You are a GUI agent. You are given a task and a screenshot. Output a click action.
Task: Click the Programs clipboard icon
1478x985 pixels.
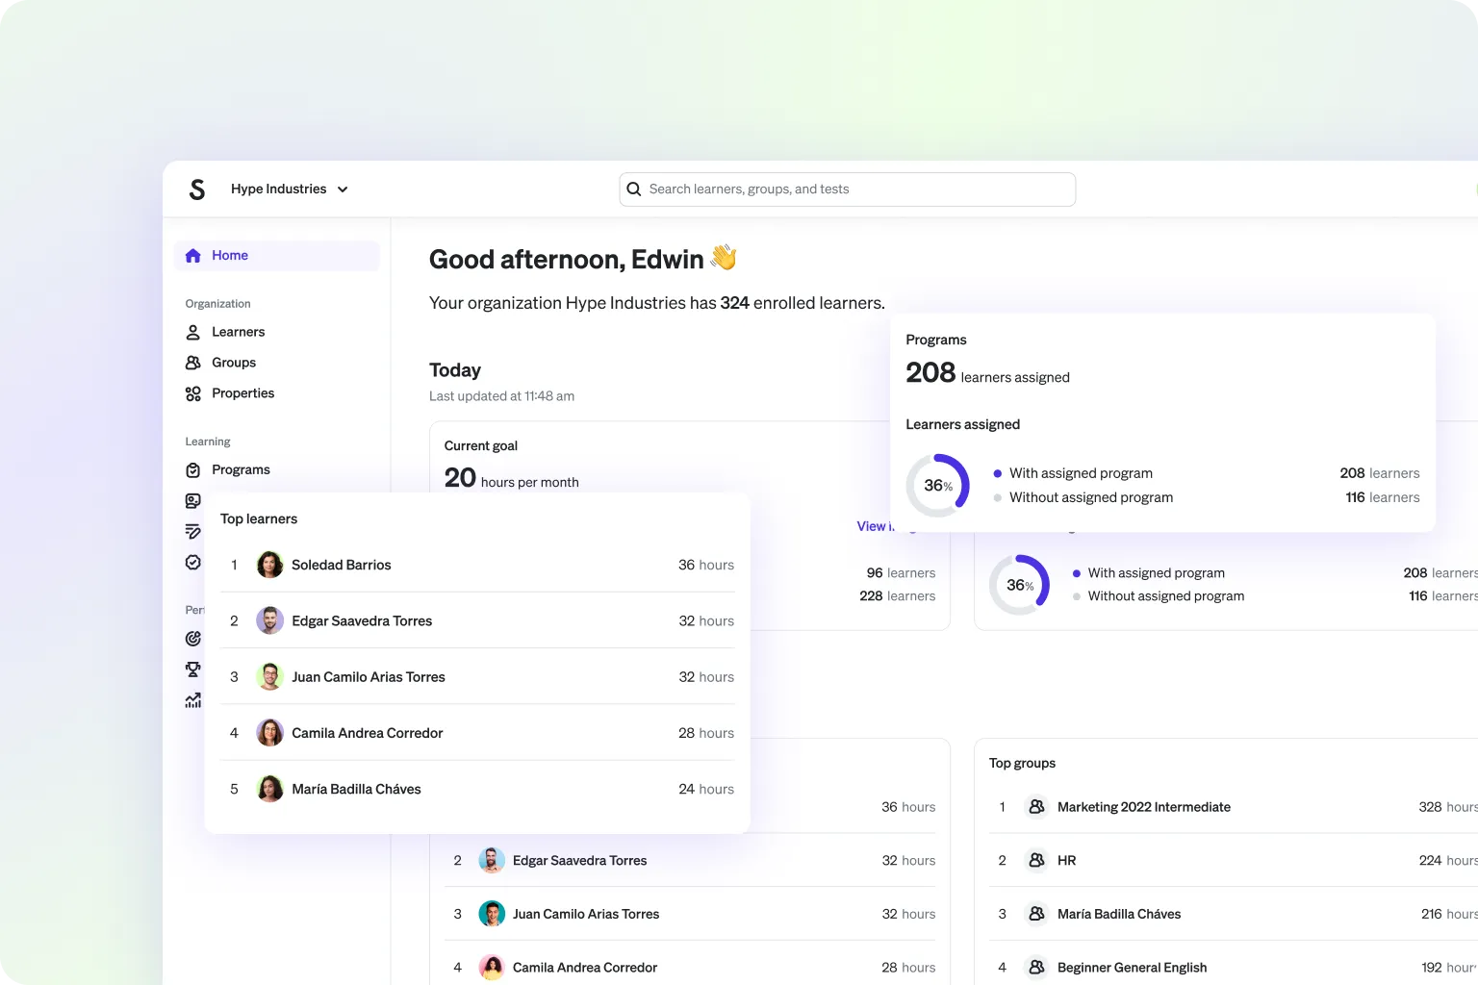coord(193,470)
